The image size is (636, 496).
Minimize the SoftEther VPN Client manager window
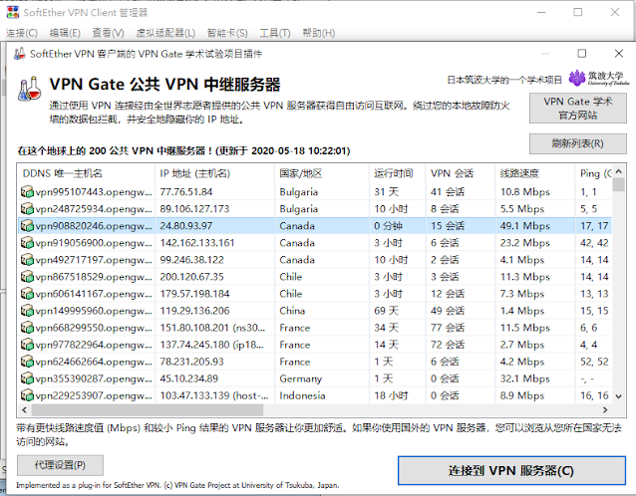541,13
